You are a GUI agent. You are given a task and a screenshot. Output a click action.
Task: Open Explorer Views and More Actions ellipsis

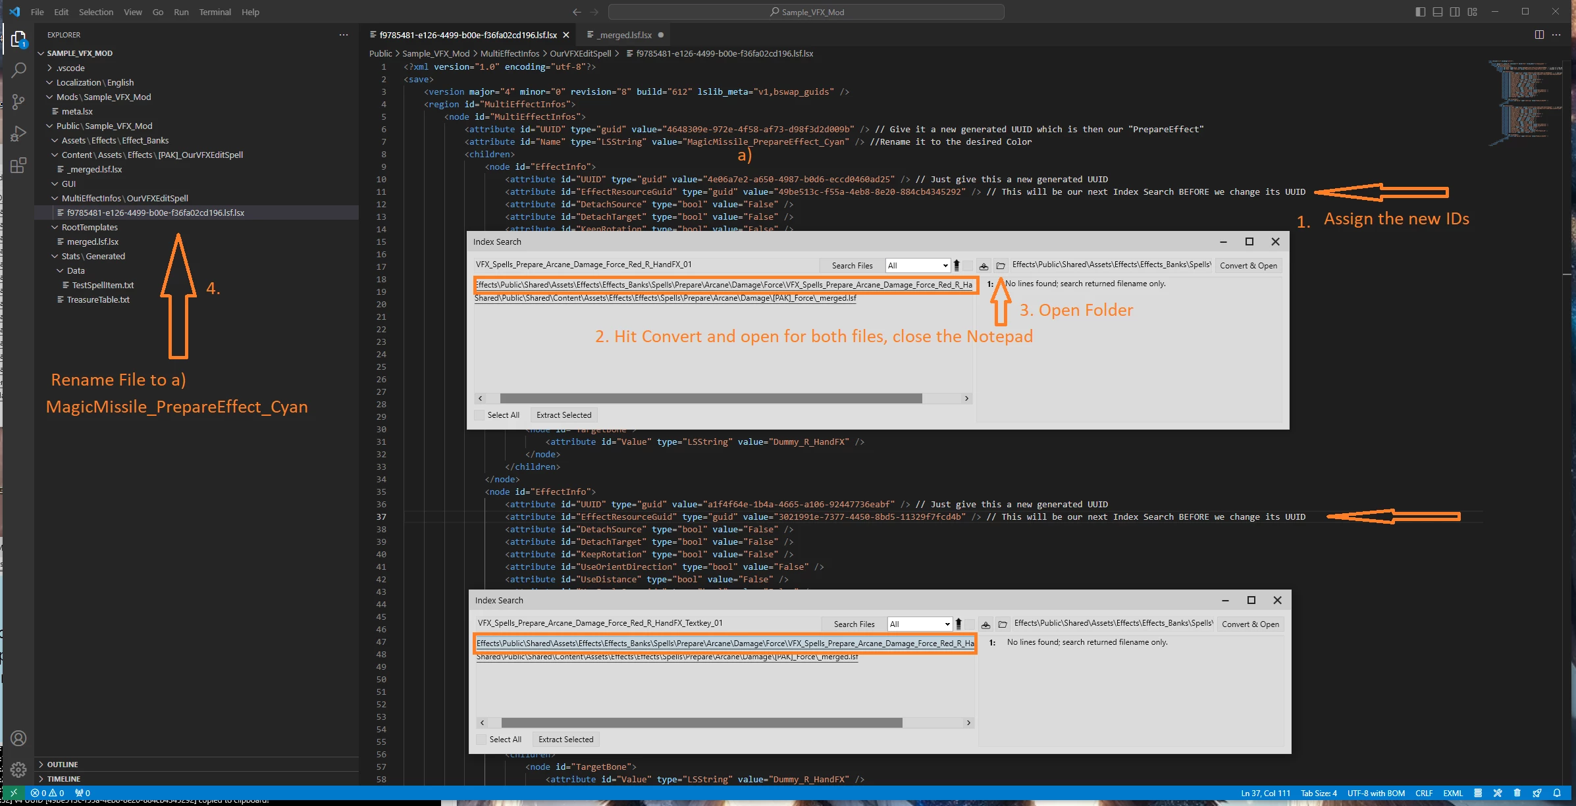(343, 35)
